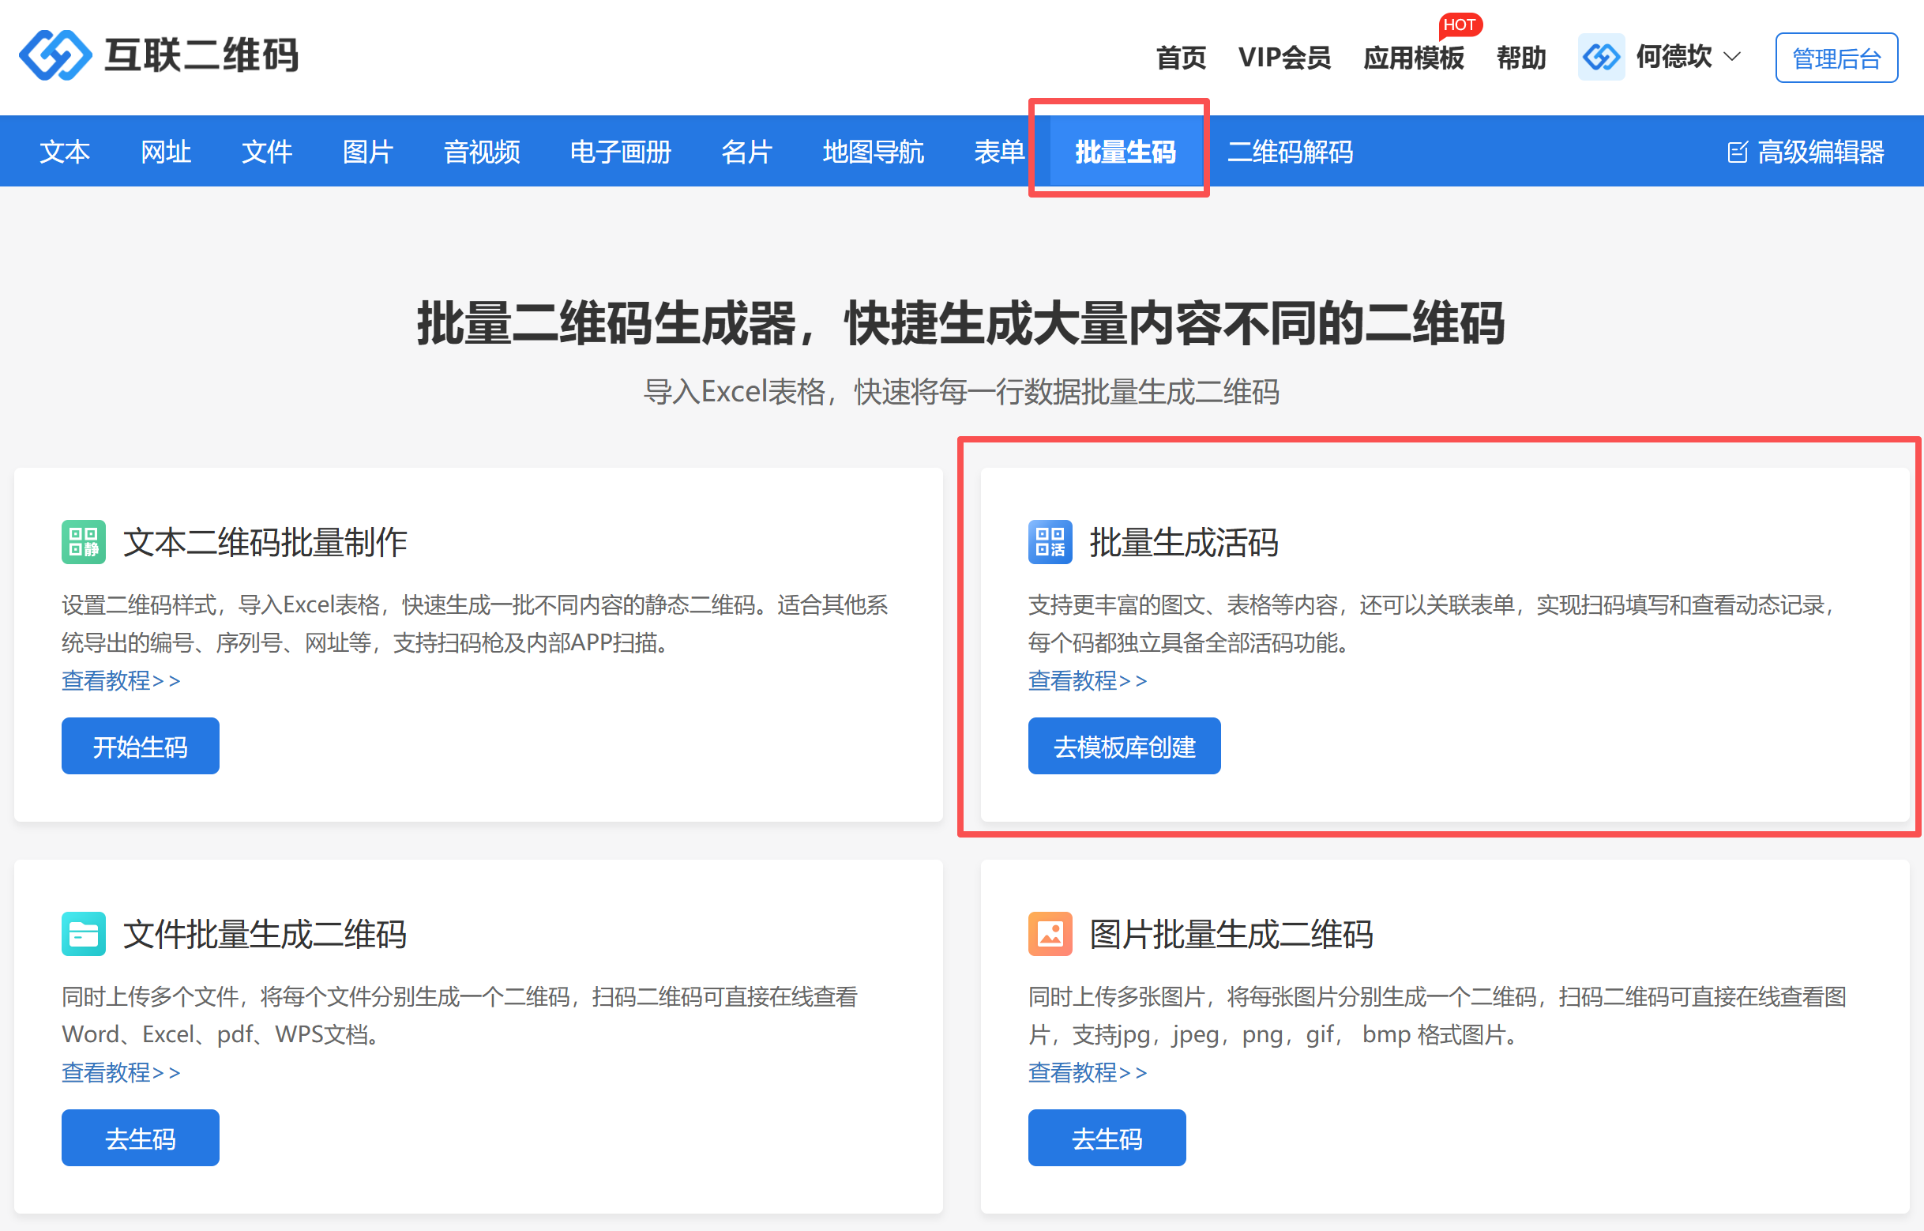Click the 图片批量生成二维码 card title

pyautogui.click(x=1231, y=934)
